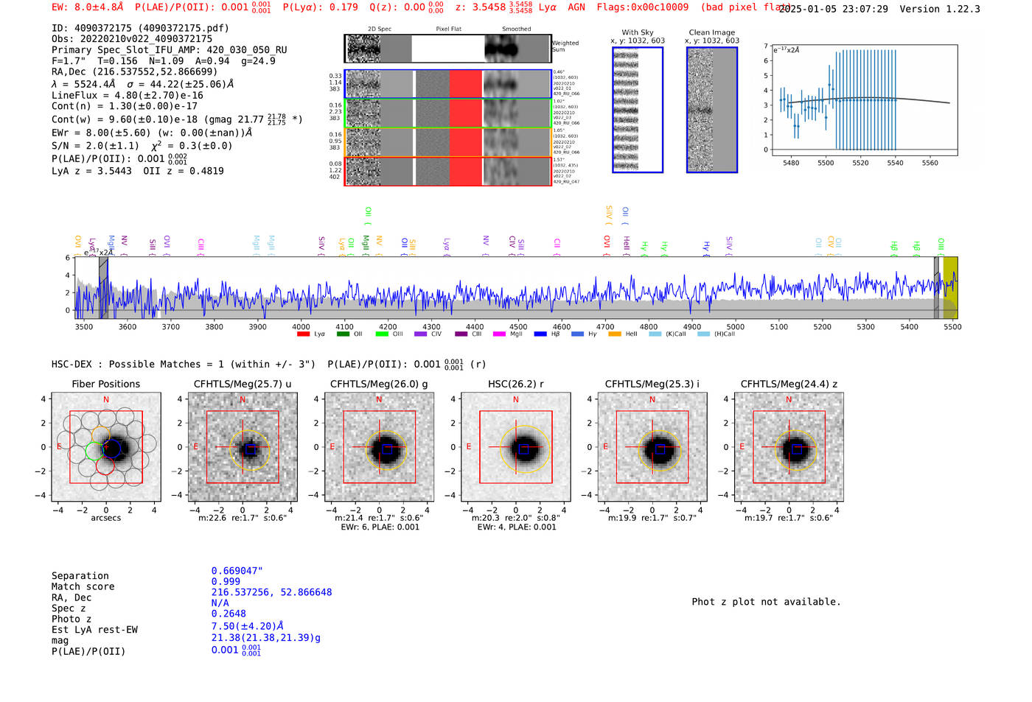1032x702 pixels.
Task: Open the HSC(26.2) r cutout
Action: [515, 447]
